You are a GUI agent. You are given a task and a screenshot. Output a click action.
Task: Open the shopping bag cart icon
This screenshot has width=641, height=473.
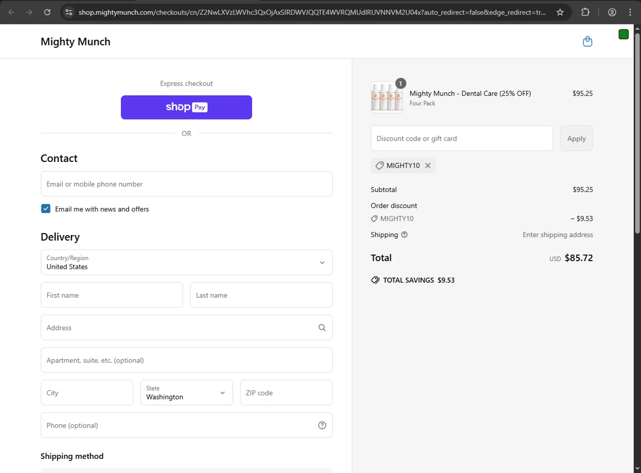pyautogui.click(x=588, y=41)
